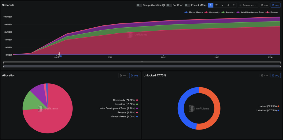Click the 2035 x-axis label
The width and height of the screenshot is (283, 140).
pyautogui.click(x=217, y=57)
